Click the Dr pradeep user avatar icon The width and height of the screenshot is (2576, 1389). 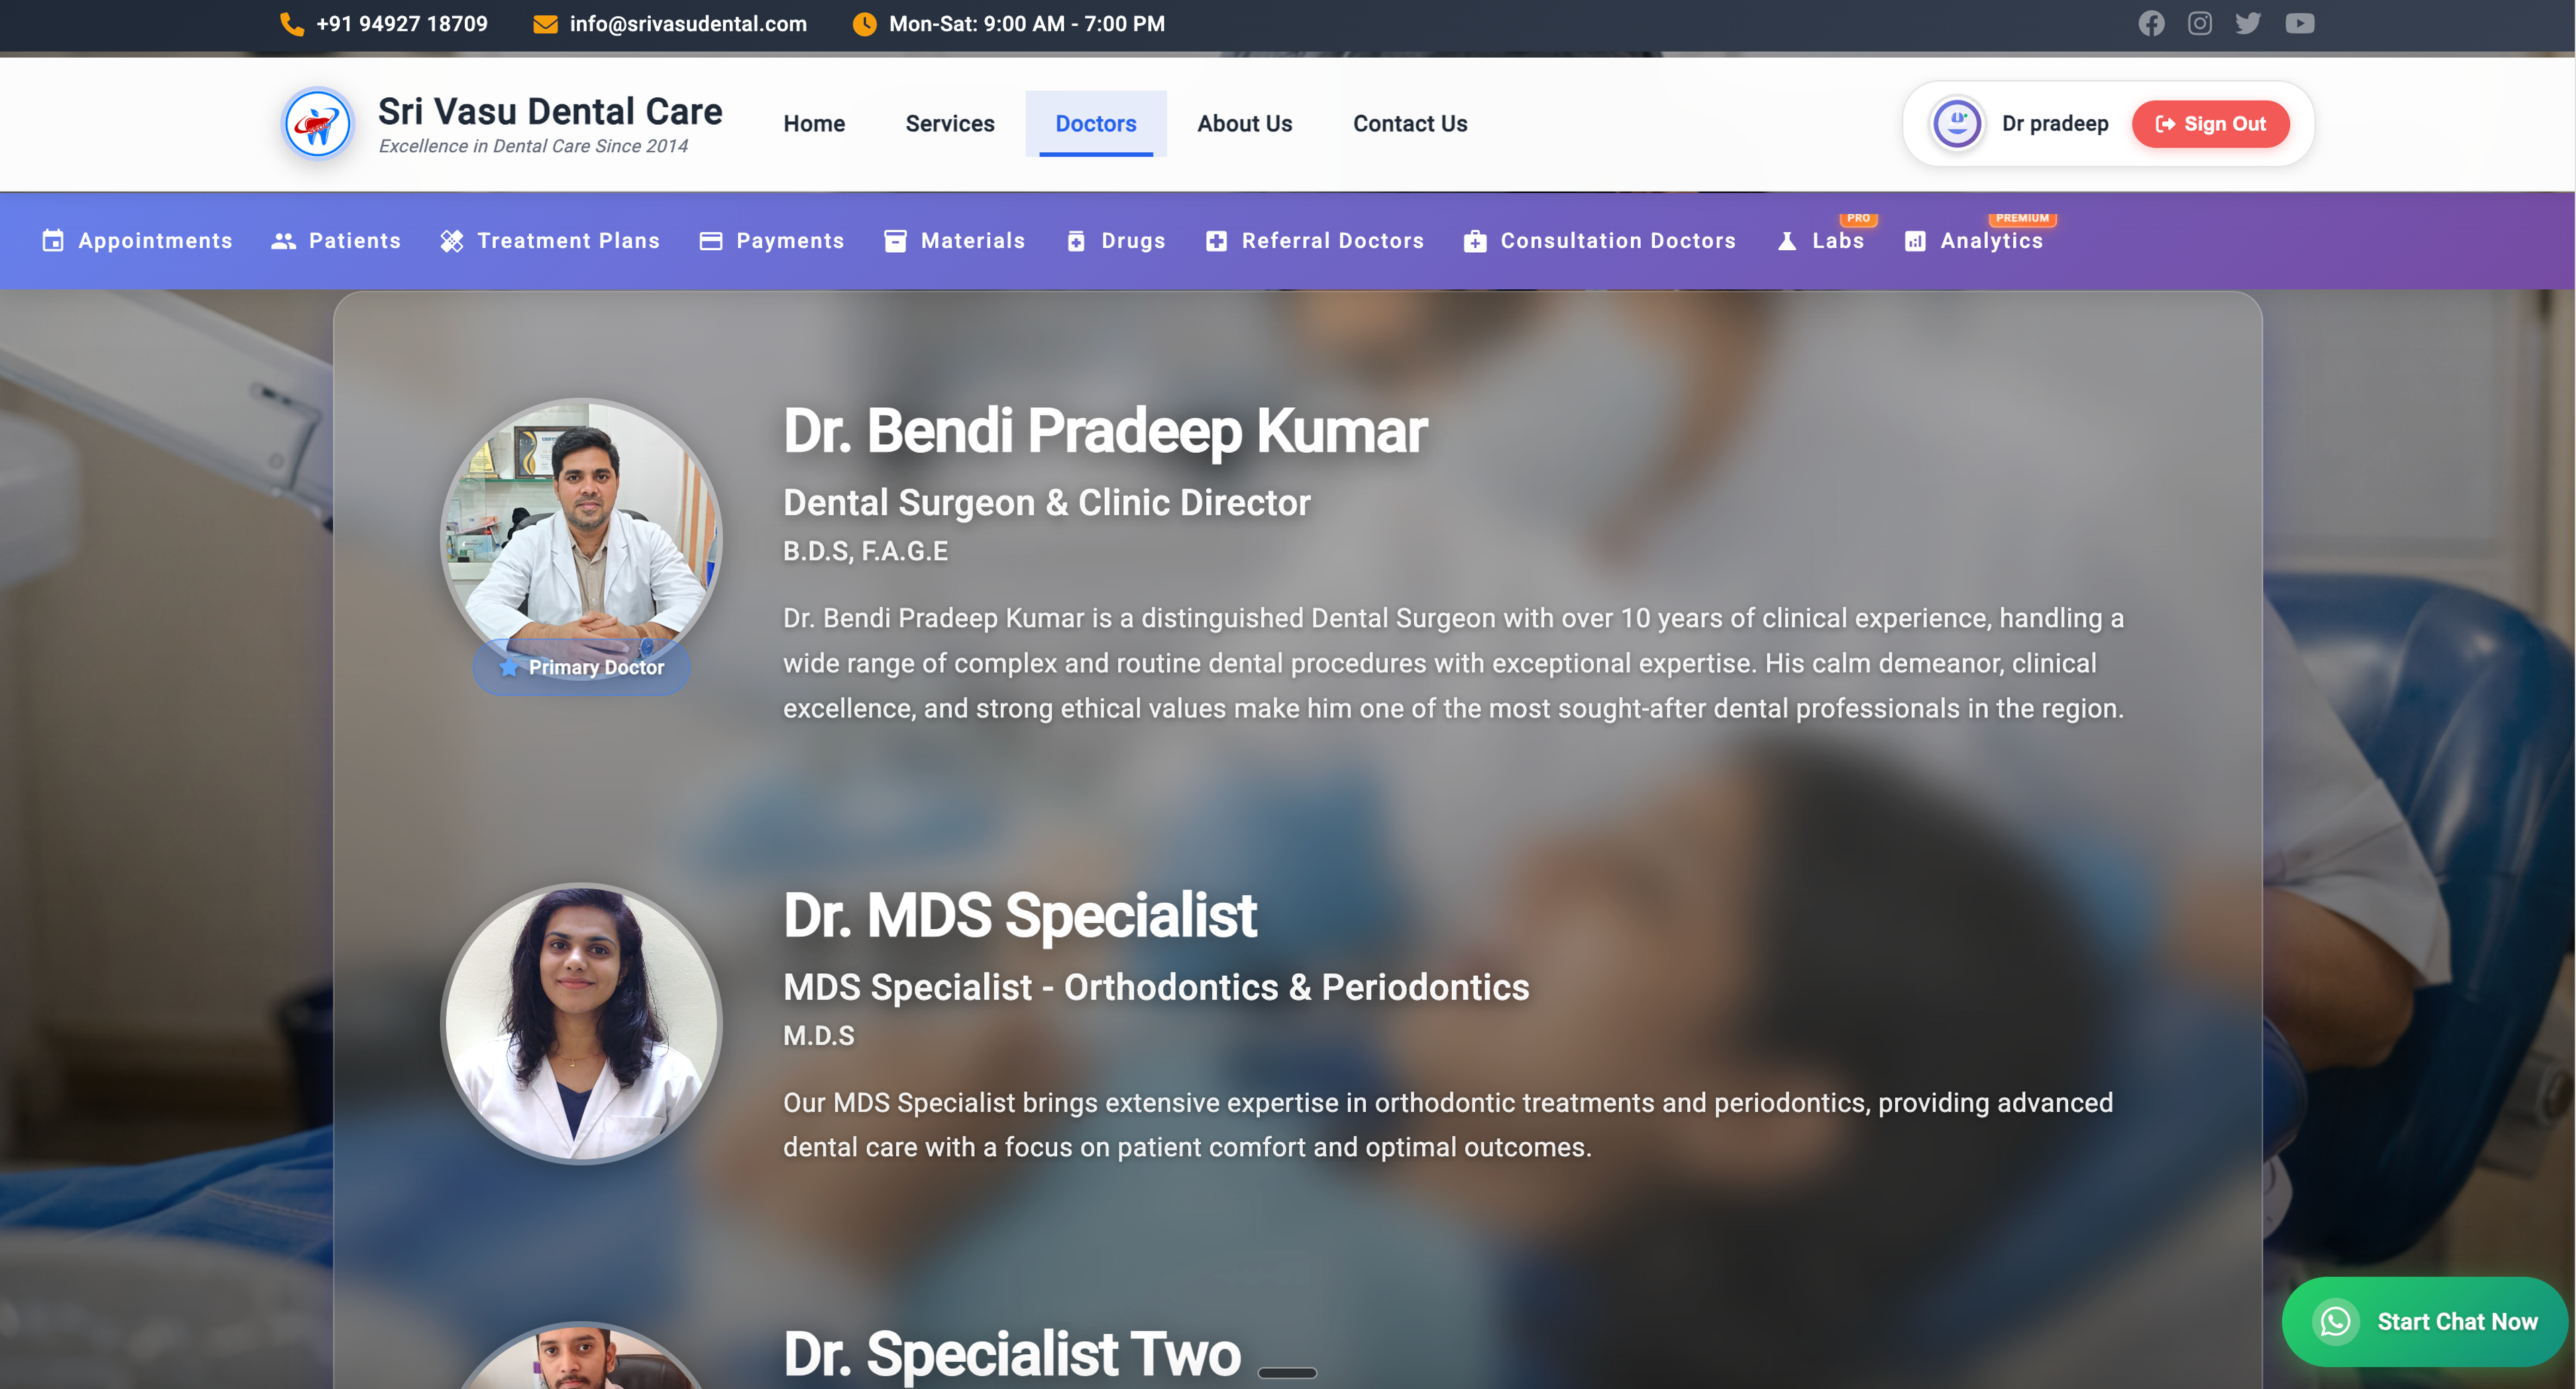coord(1957,124)
